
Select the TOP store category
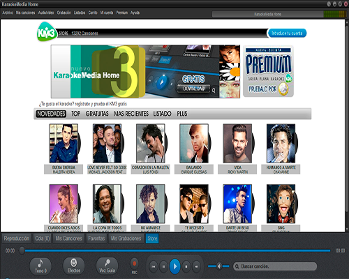click(76, 114)
